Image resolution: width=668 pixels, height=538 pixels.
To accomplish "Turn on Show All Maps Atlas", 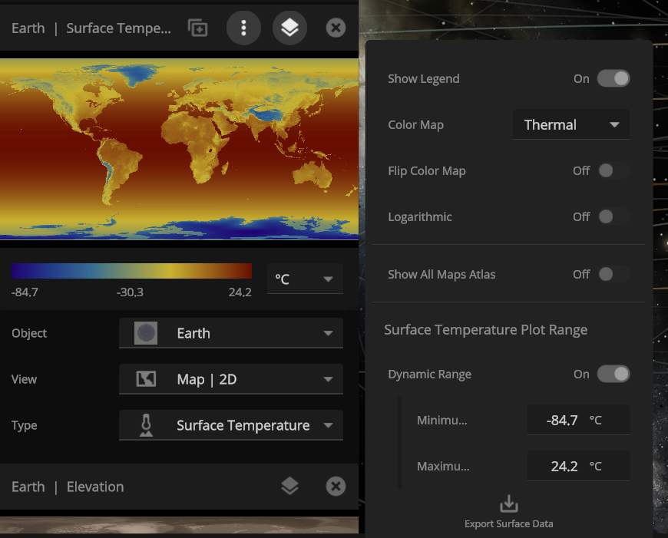I will pos(613,274).
